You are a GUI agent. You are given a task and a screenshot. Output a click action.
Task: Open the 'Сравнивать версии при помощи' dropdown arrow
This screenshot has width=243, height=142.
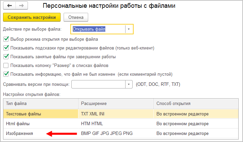tap(129, 84)
